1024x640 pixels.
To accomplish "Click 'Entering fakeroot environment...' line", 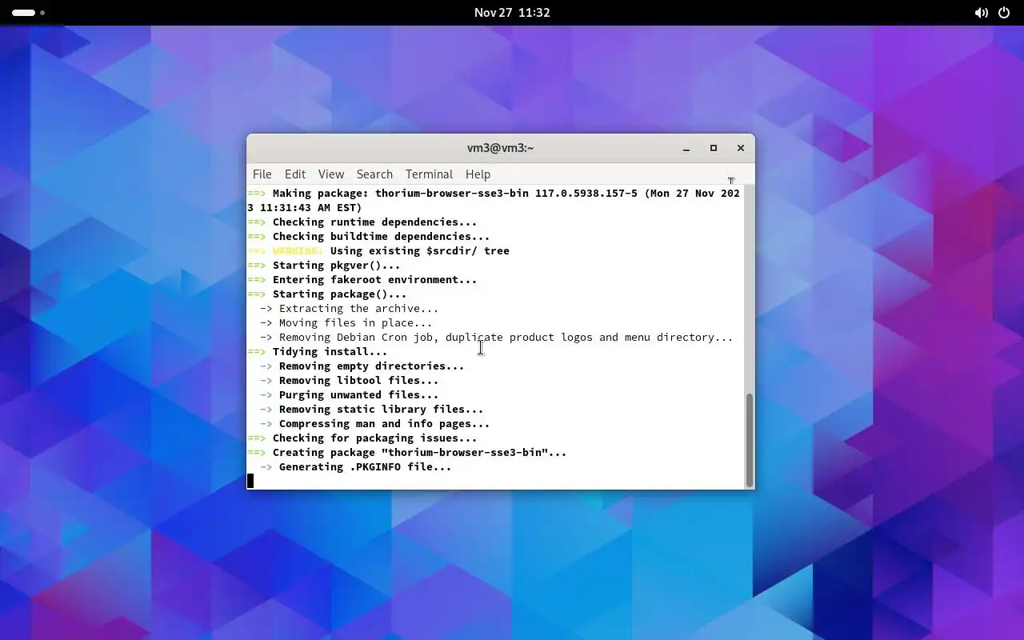I will [362, 279].
